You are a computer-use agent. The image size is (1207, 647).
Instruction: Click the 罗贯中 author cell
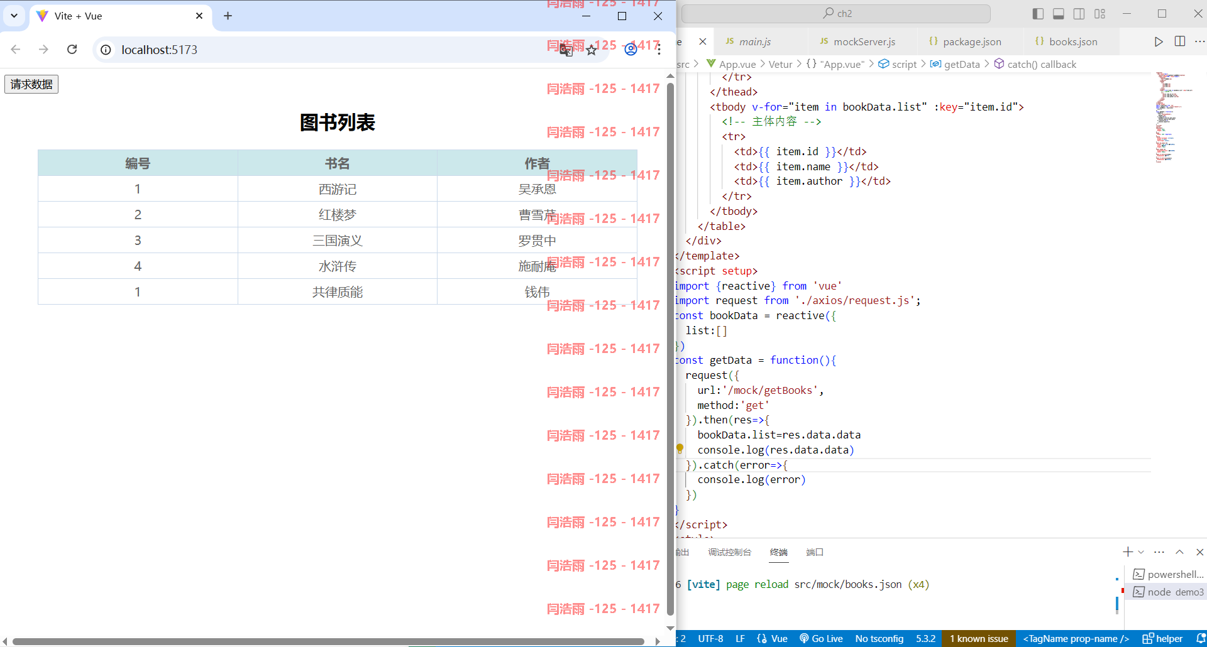537,241
